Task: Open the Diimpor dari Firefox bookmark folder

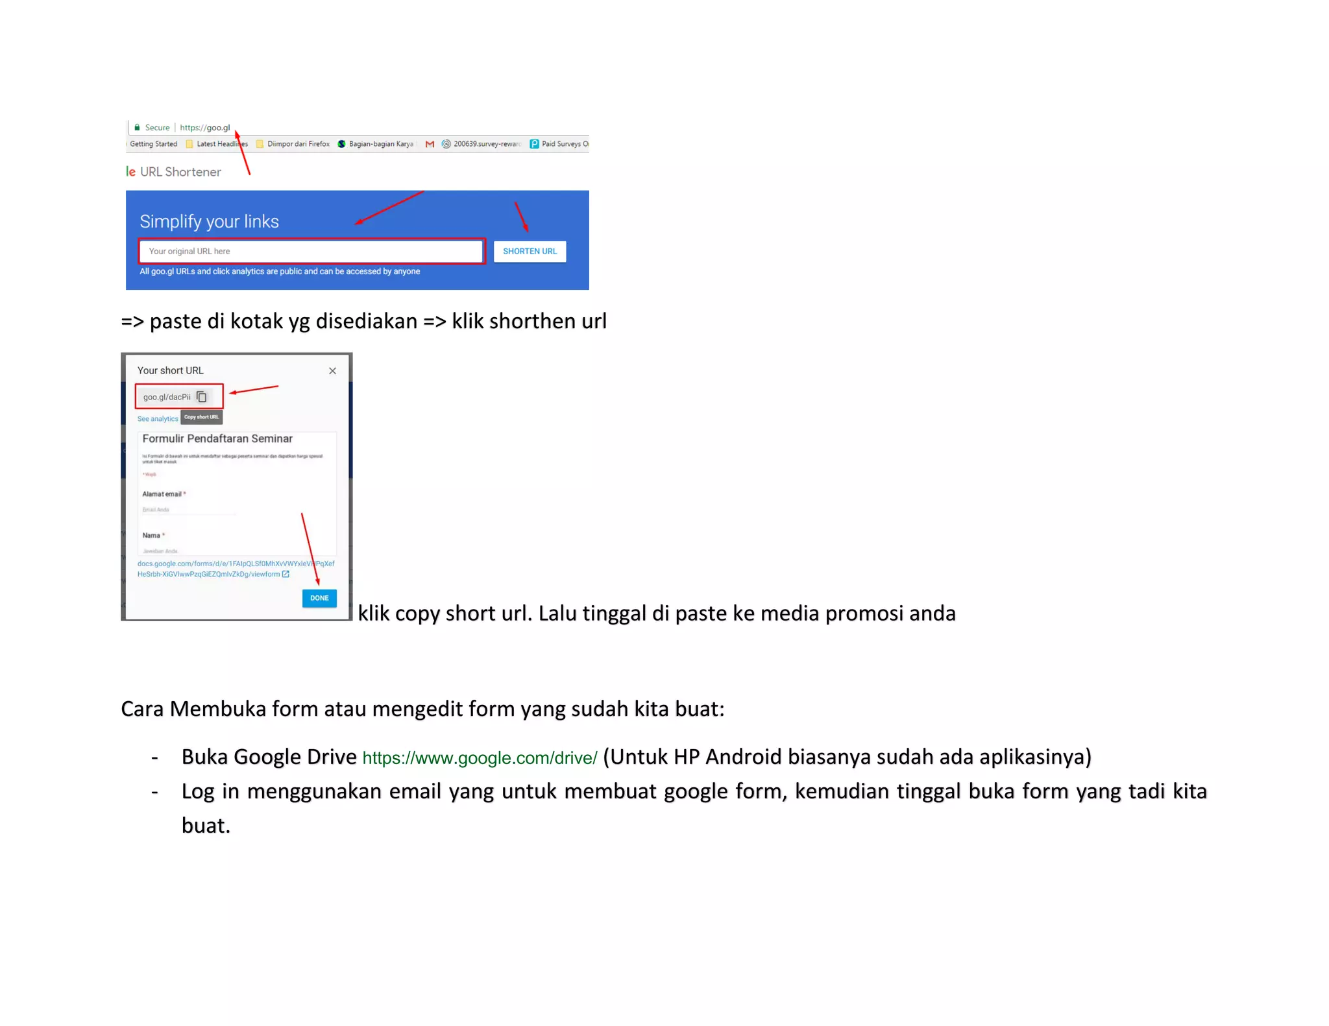Action: coord(293,144)
